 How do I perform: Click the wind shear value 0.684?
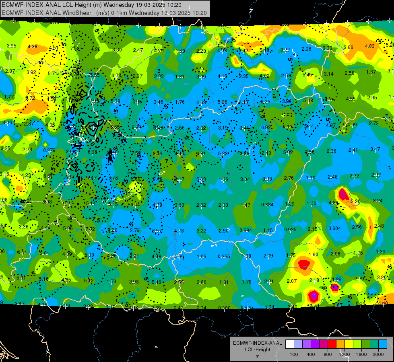246,230
